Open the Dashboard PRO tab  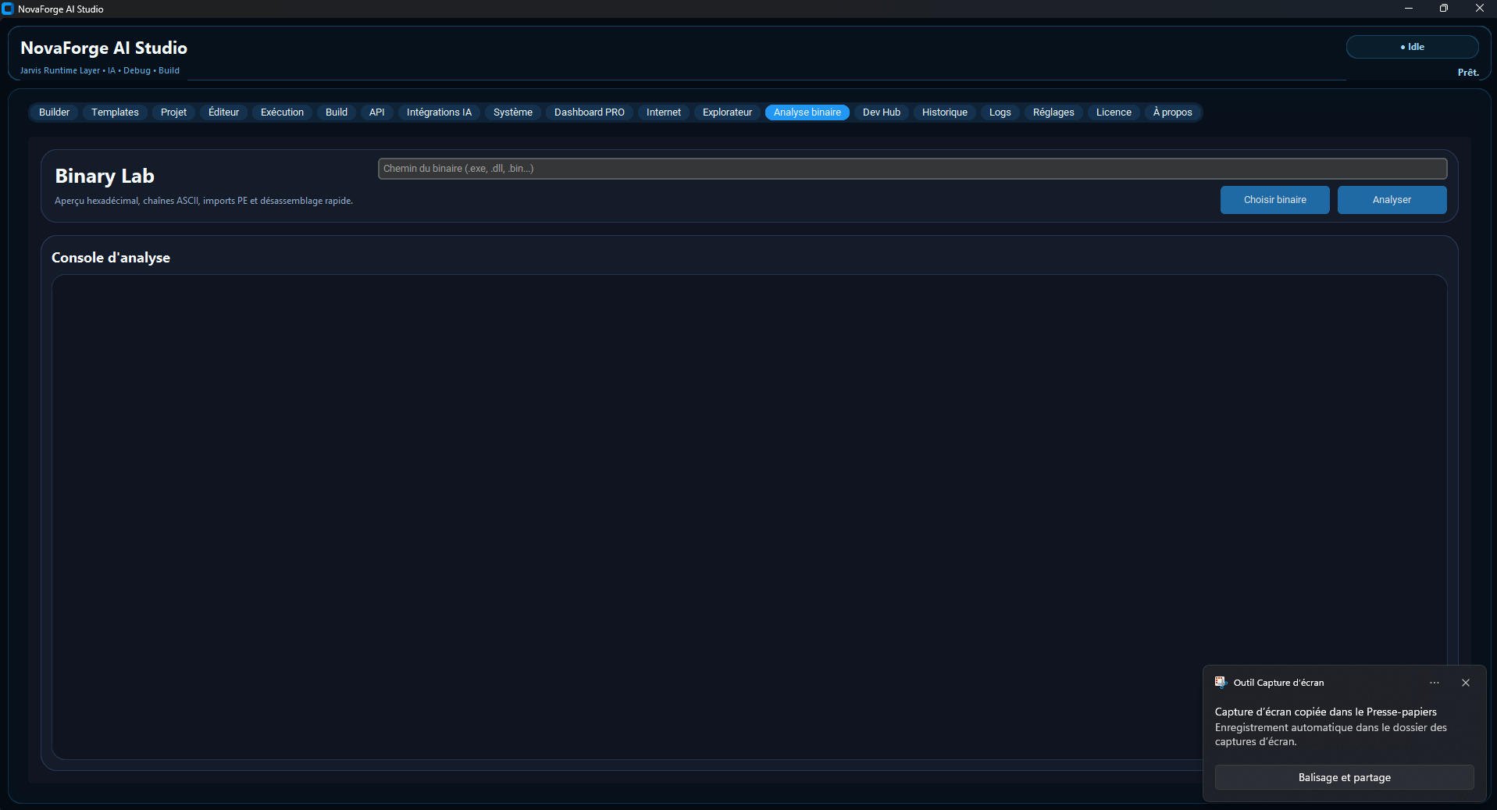click(590, 112)
